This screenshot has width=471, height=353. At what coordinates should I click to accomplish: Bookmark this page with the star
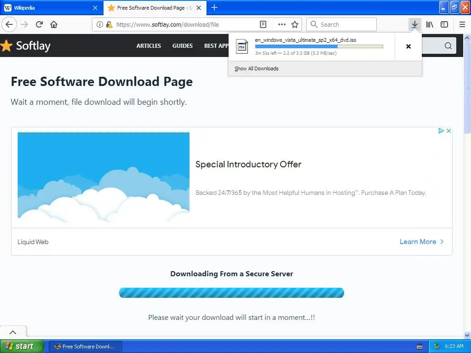[x=295, y=24]
